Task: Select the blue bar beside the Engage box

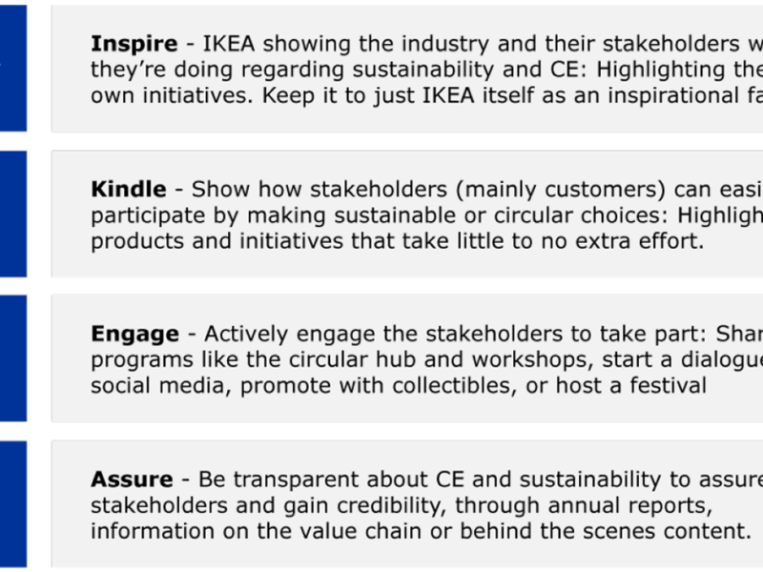Action: 12,358
